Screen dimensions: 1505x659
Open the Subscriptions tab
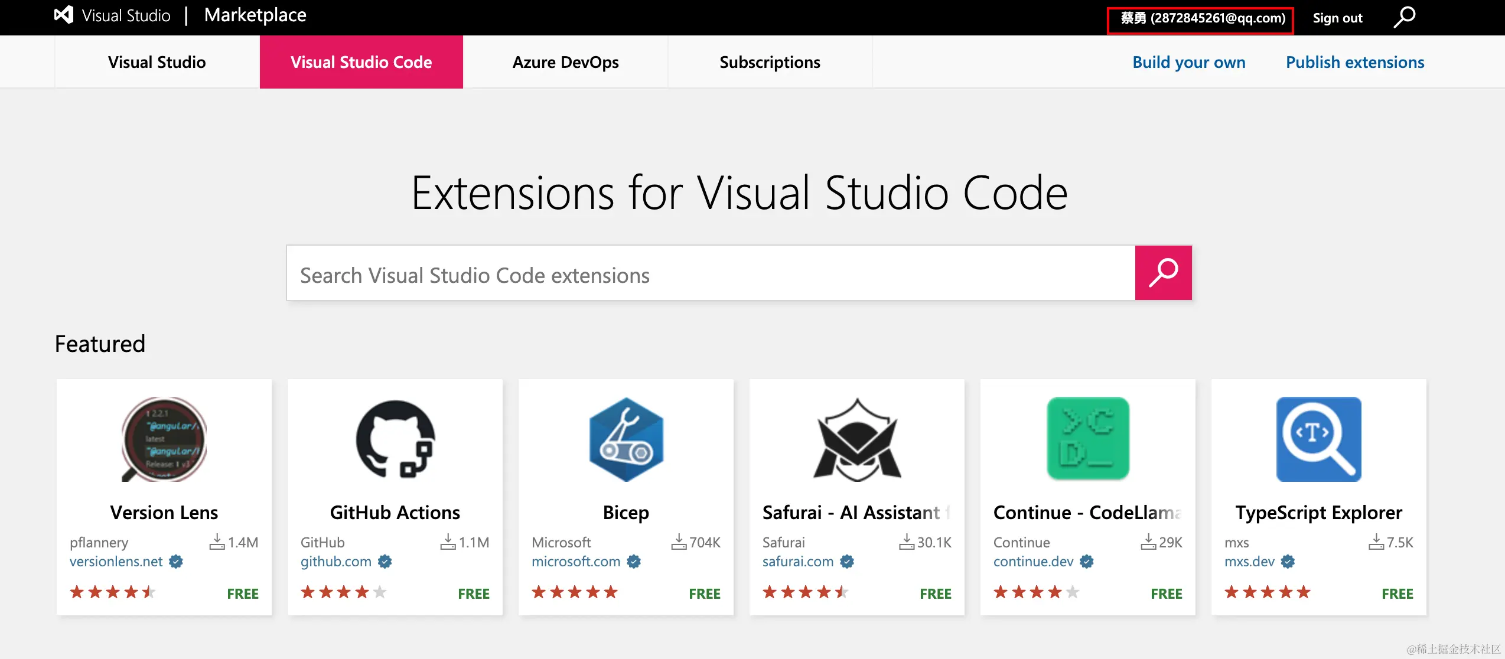coord(770,62)
